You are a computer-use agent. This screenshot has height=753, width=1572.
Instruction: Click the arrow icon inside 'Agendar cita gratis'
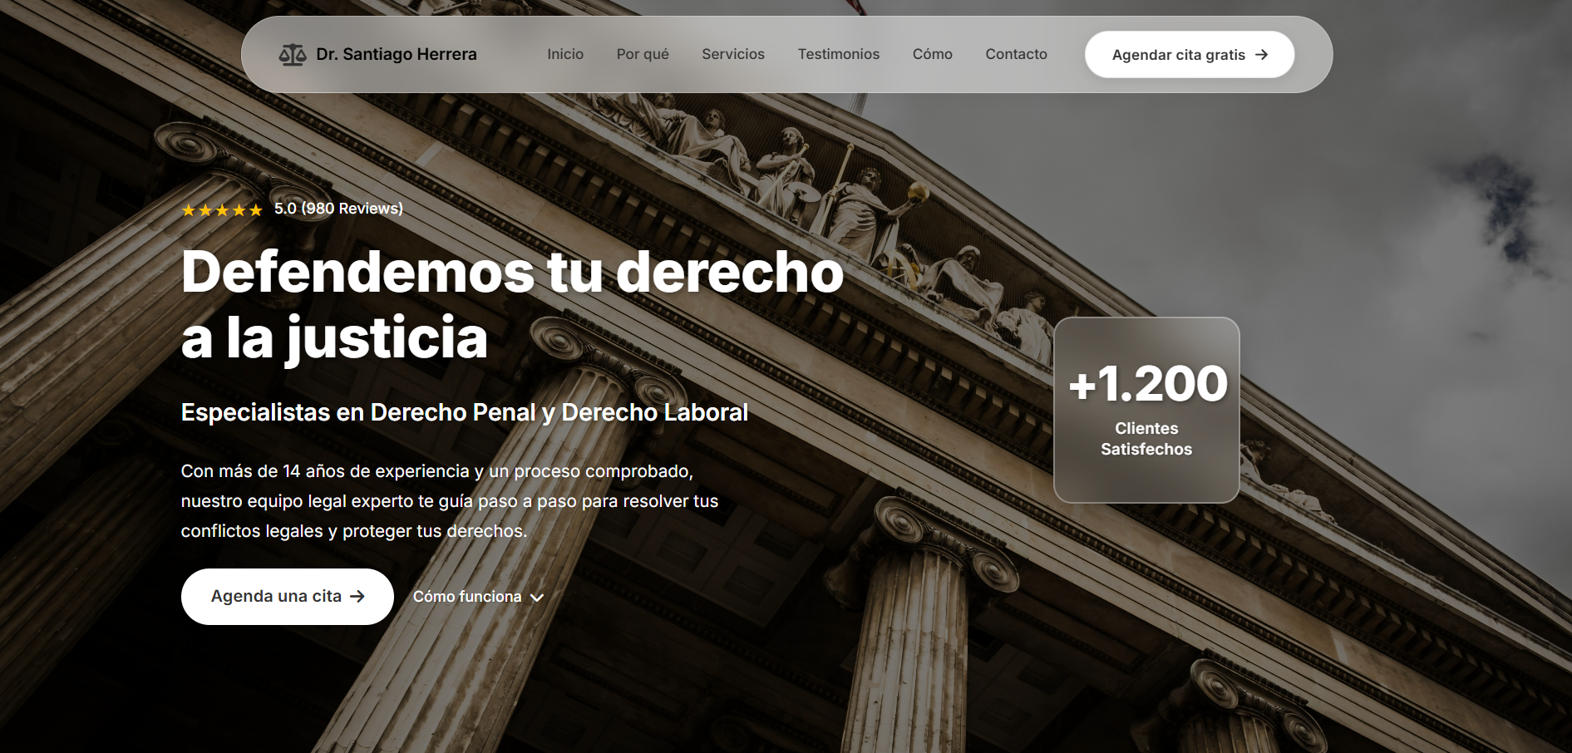tap(1263, 54)
